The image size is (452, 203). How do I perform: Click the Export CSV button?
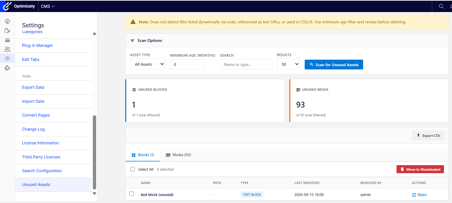pyautogui.click(x=428, y=136)
